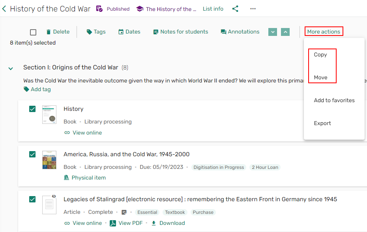The width and height of the screenshot is (367, 232).
Task: Uncheck the History book checkbox
Action: (32, 109)
